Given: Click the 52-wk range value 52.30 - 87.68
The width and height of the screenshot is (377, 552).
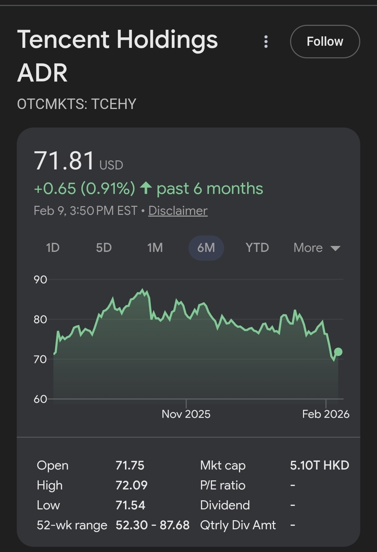Looking at the screenshot, I should [153, 525].
